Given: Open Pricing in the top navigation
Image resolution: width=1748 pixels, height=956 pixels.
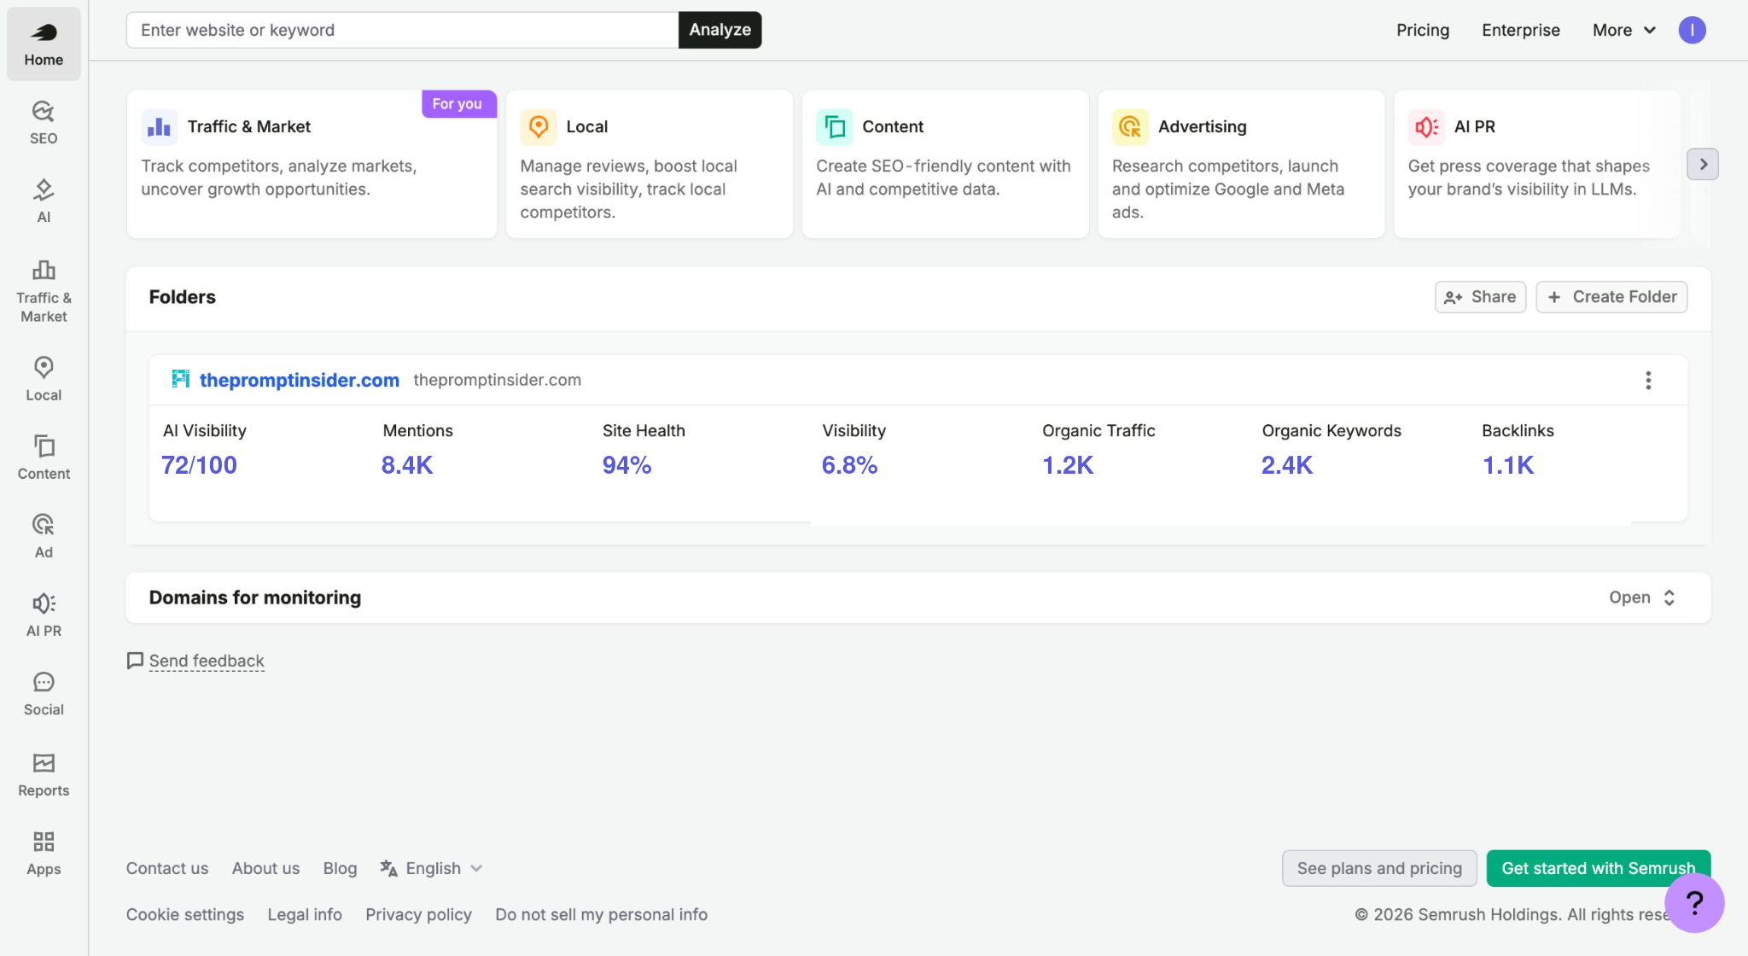Looking at the screenshot, I should [x=1423, y=30].
